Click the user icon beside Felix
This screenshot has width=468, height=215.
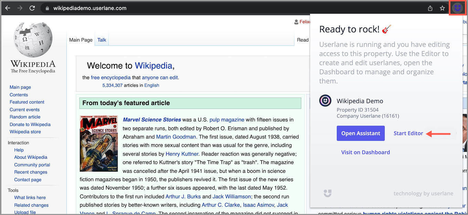(296, 22)
